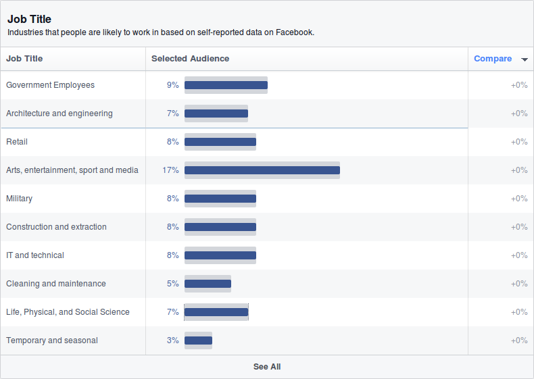
Task: Click the Retail job title row
Action: pyautogui.click(x=17, y=142)
